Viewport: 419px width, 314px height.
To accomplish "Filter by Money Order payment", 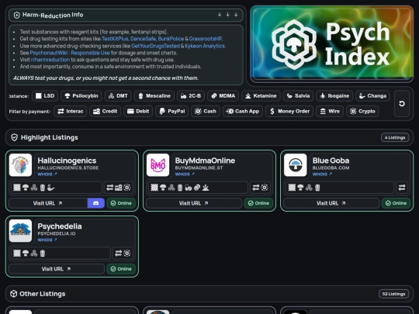I will click(289, 112).
